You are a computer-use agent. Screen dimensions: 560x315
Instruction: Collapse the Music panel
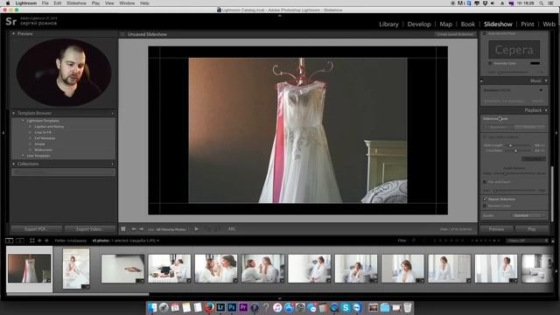[x=546, y=81]
